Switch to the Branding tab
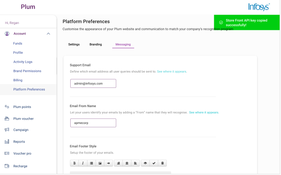 95,44
